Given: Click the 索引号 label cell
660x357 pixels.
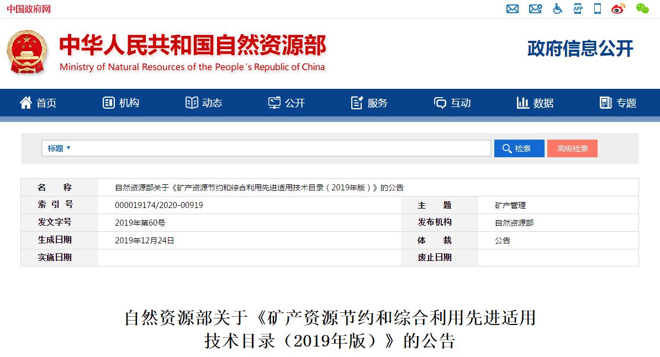Looking at the screenshot, I should click(59, 205).
